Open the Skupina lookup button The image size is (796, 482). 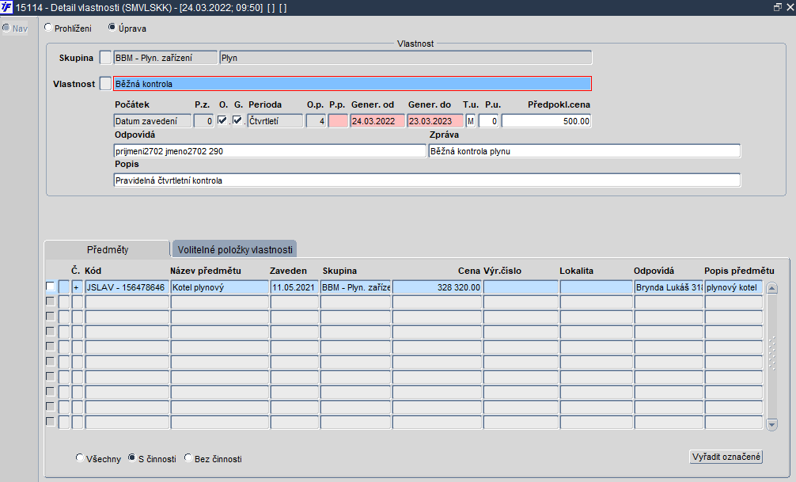[x=105, y=58]
